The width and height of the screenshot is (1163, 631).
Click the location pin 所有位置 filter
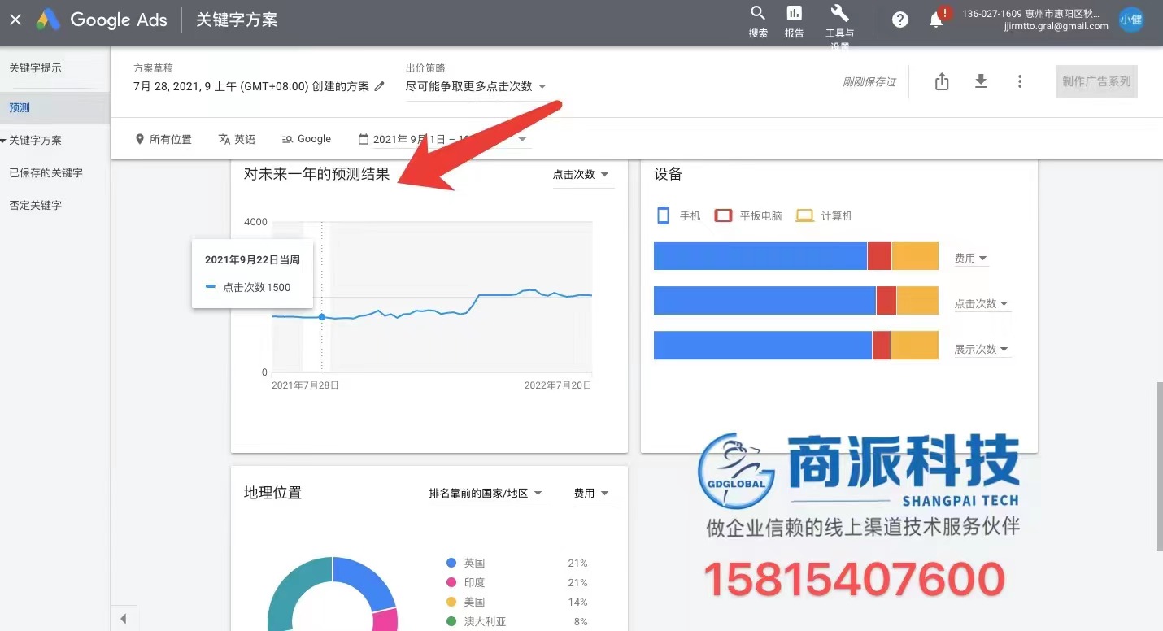pyautogui.click(x=163, y=139)
